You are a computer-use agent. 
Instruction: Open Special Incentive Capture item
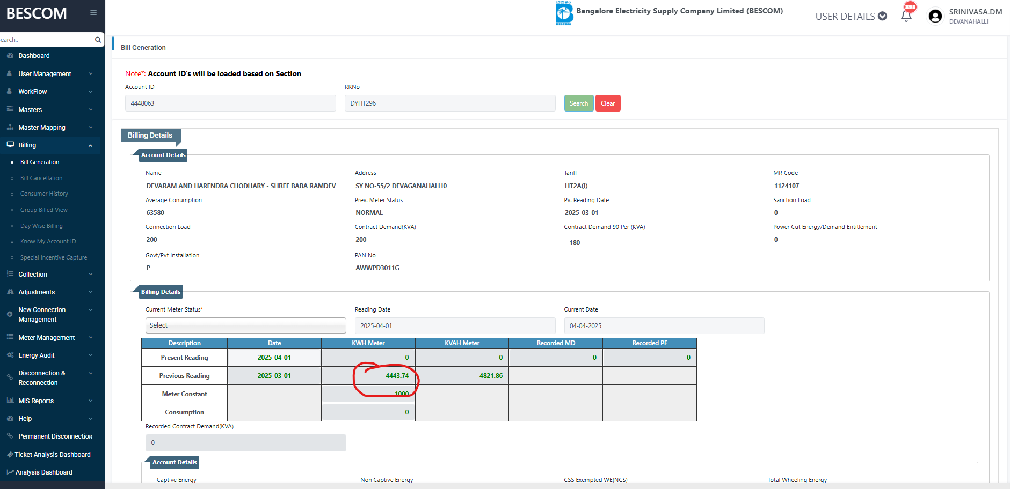54,257
